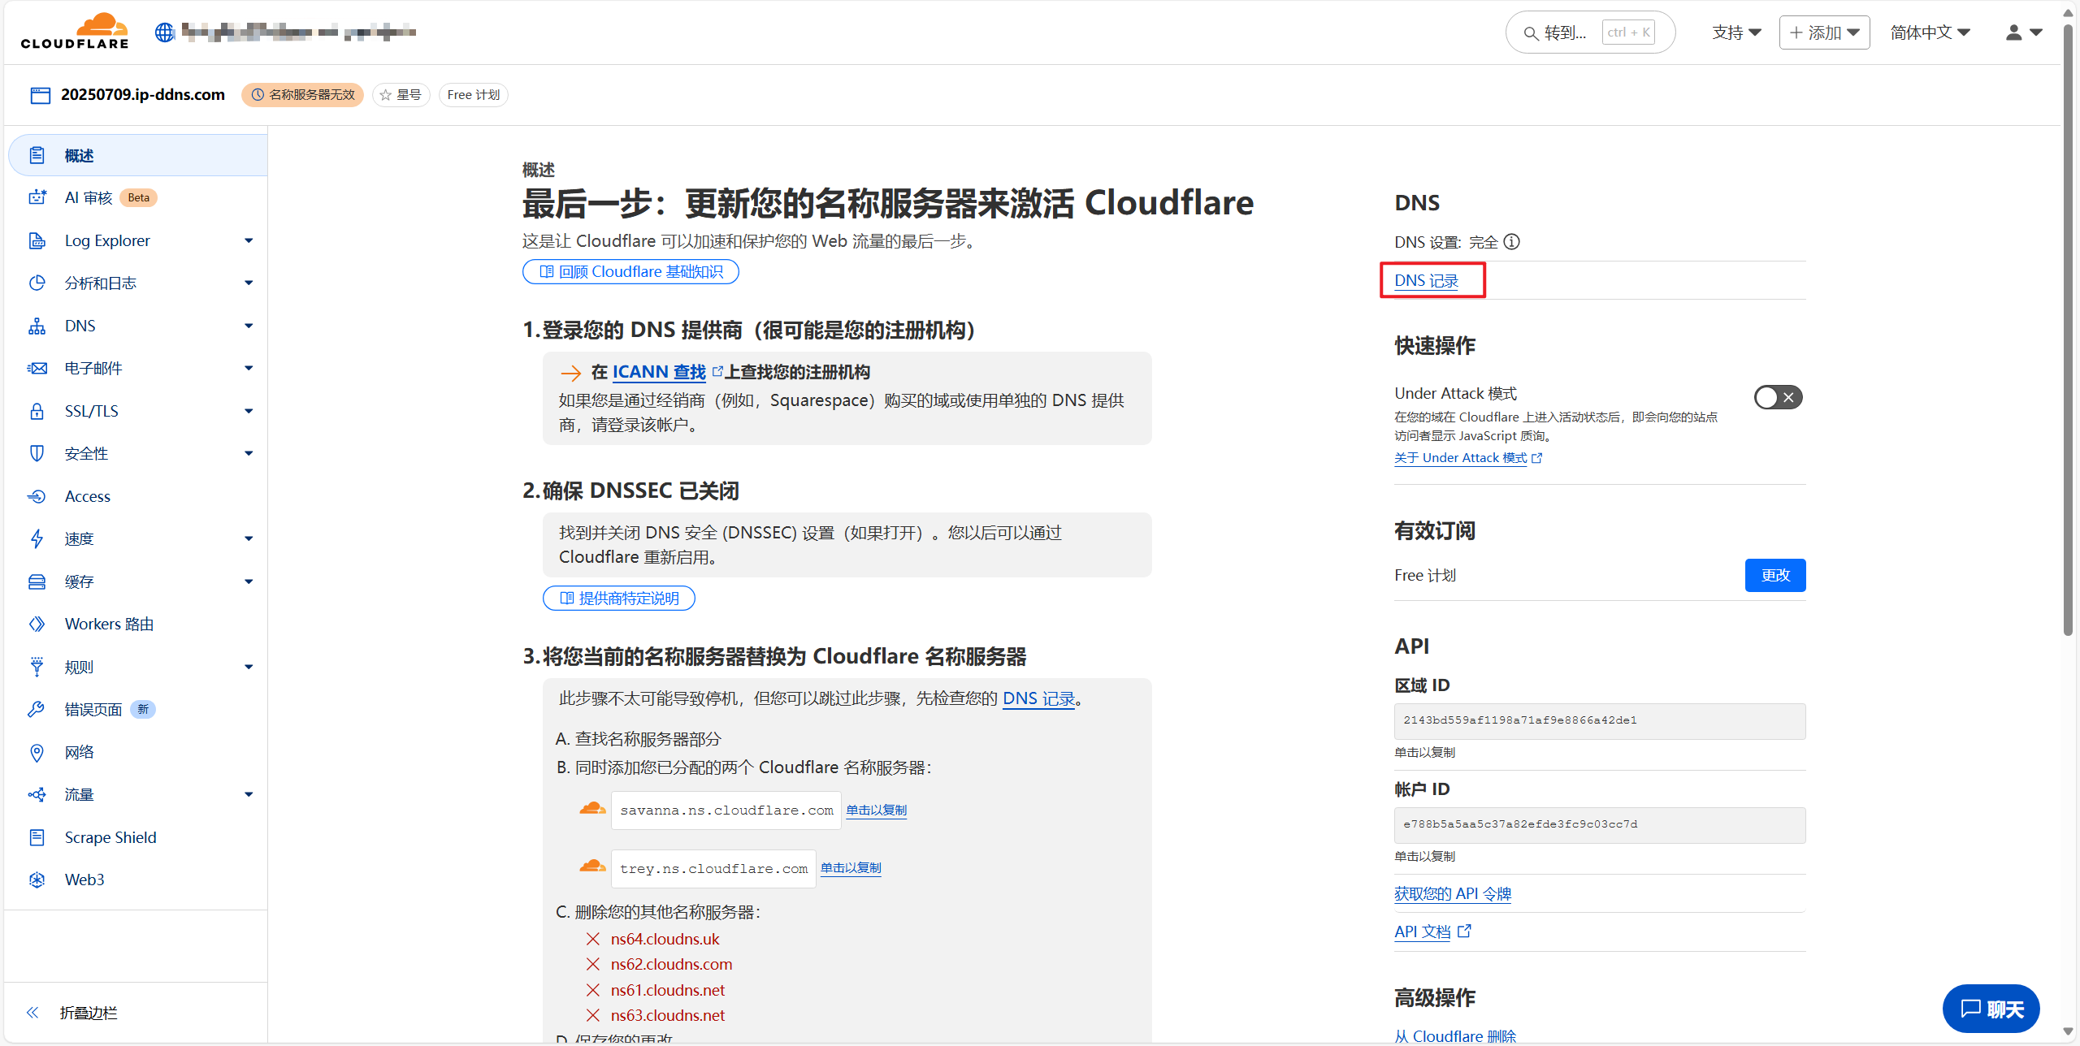Toggle the 星号 star for this domain
This screenshot has width=2080, height=1046.
tap(401, 95)
